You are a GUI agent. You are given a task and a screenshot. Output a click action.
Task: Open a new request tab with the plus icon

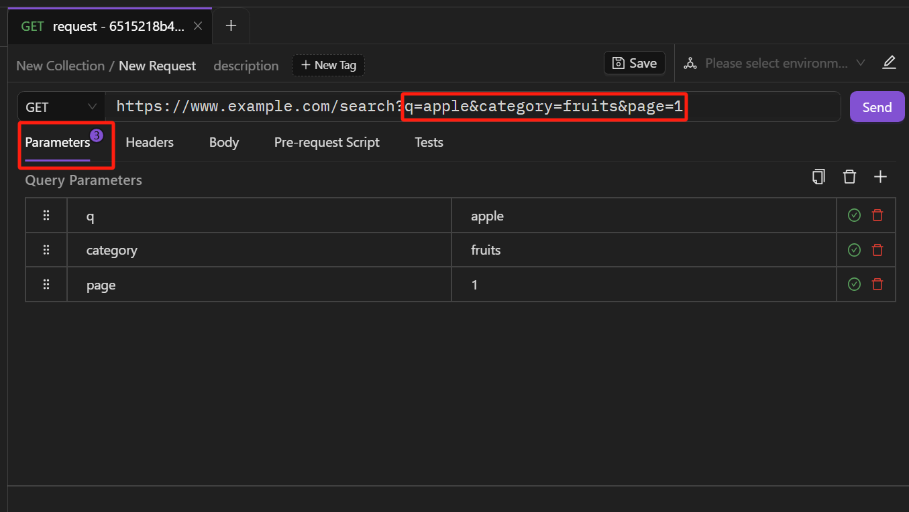point(231,26)
